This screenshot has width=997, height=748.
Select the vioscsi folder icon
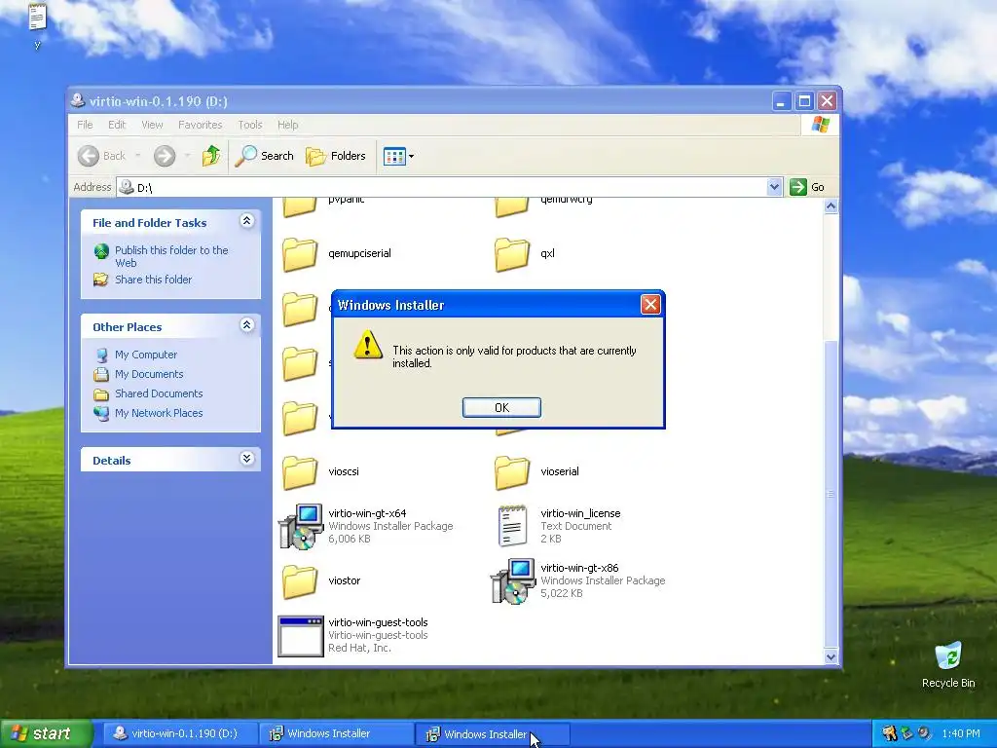click(x=300, y=471)
